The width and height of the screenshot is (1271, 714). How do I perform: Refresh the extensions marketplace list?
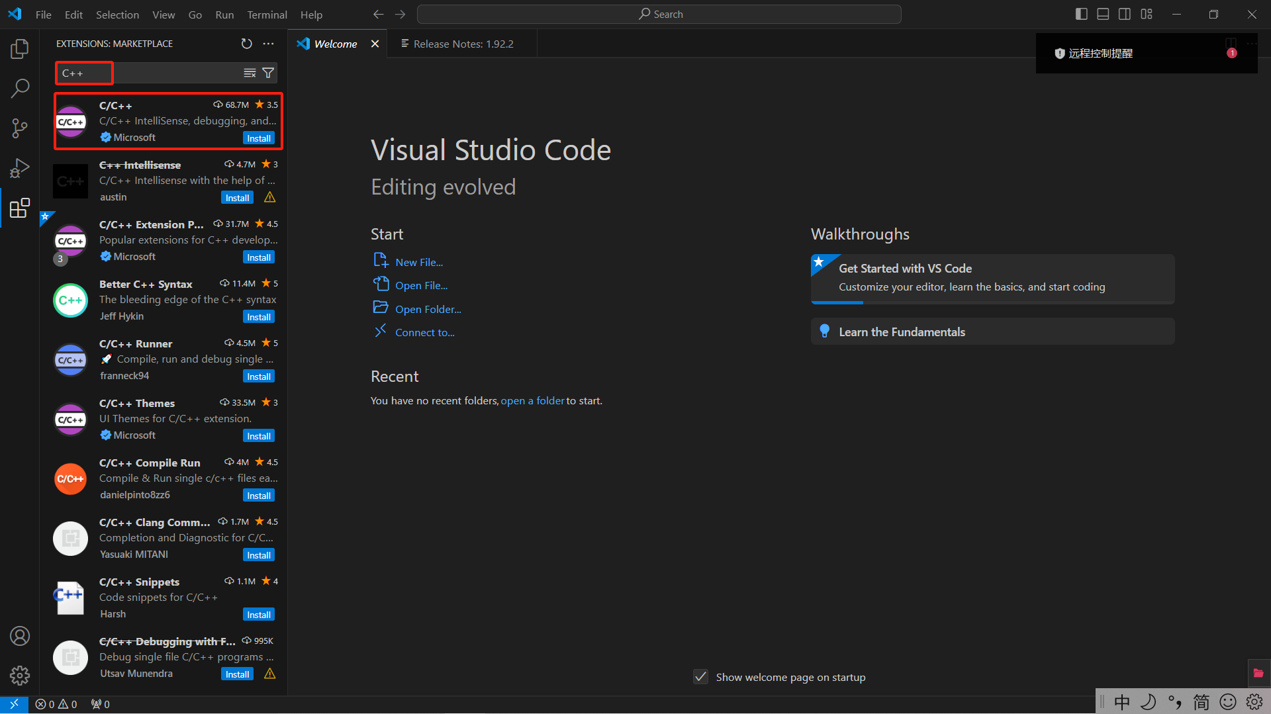click(x=246, y=44)
